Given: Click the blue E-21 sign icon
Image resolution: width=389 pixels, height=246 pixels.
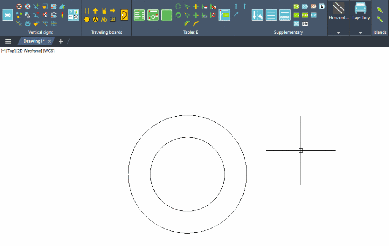Looking at the screenshot, I should [x=313, y=15].
